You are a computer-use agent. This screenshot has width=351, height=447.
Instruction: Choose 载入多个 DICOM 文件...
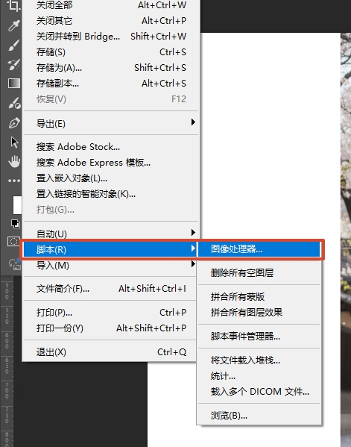(x=259, y=392)
